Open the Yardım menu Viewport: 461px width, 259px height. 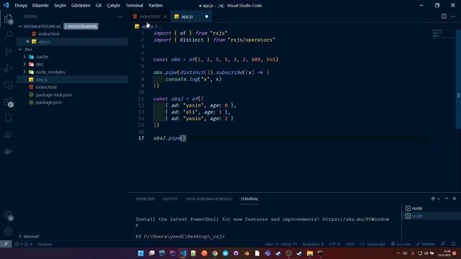point(156,5)
